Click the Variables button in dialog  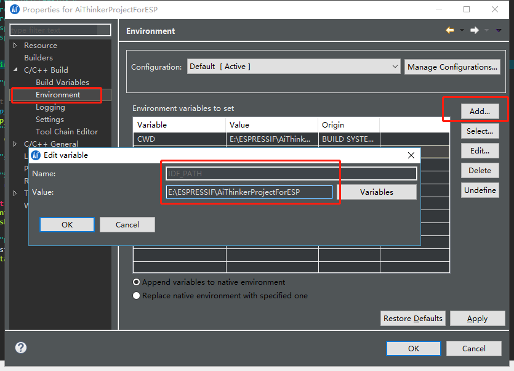tap(377, 192)
